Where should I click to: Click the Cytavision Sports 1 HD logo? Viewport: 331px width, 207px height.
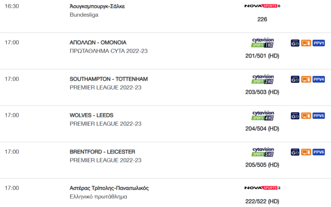262,43
